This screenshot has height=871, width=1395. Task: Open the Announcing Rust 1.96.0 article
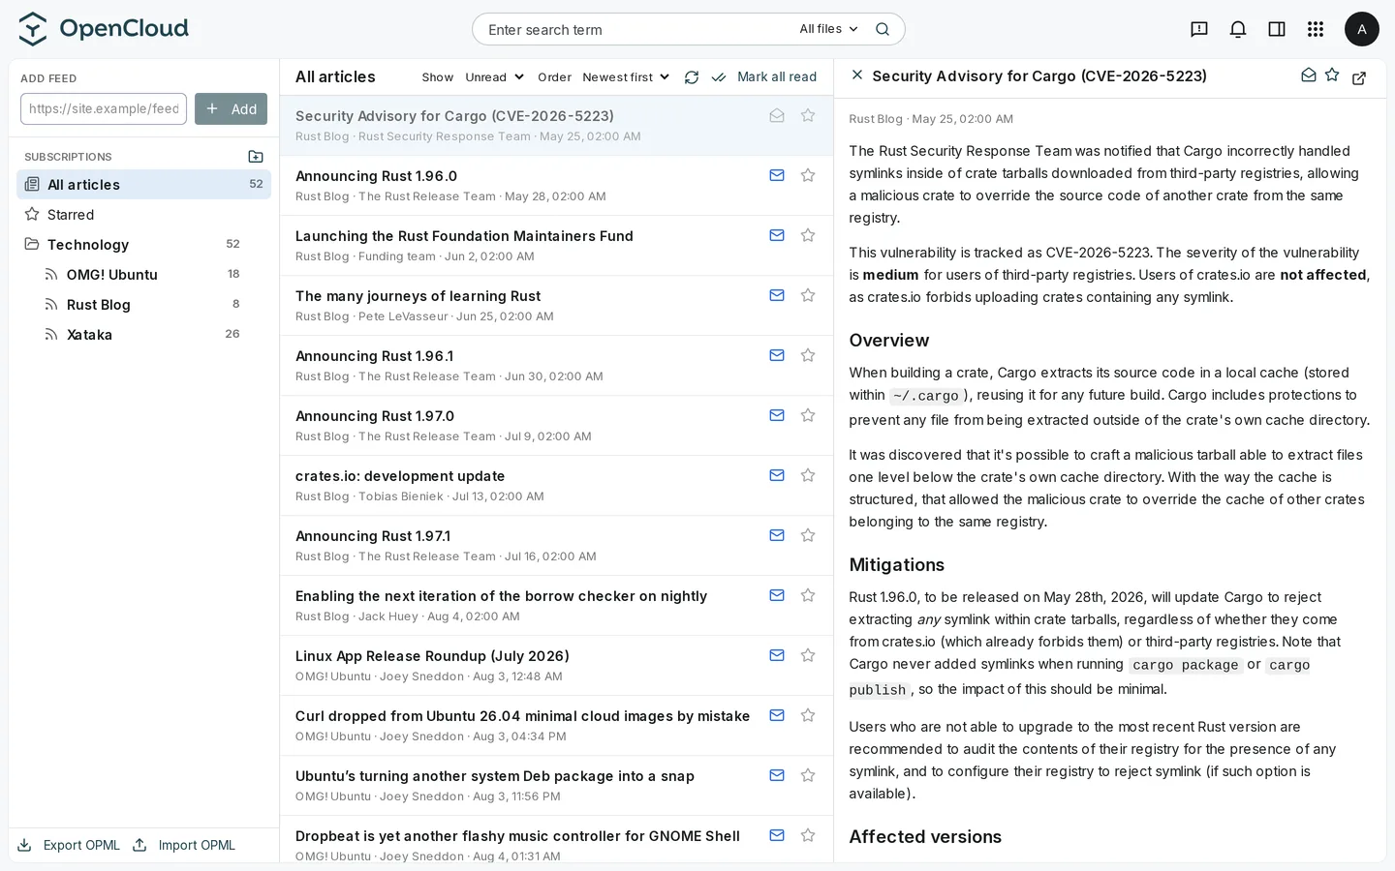click(x=556, y=186)
